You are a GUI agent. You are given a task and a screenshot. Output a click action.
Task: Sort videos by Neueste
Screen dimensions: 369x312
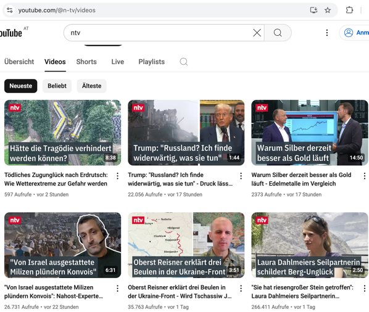coord(21,86)
